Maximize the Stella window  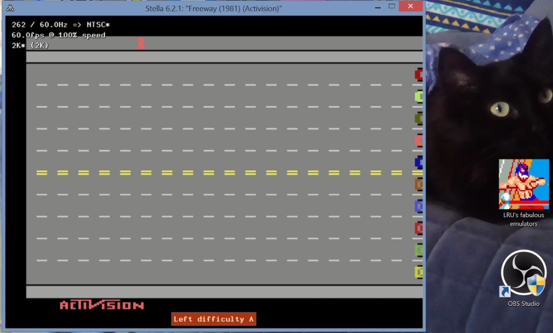[392, 6]
